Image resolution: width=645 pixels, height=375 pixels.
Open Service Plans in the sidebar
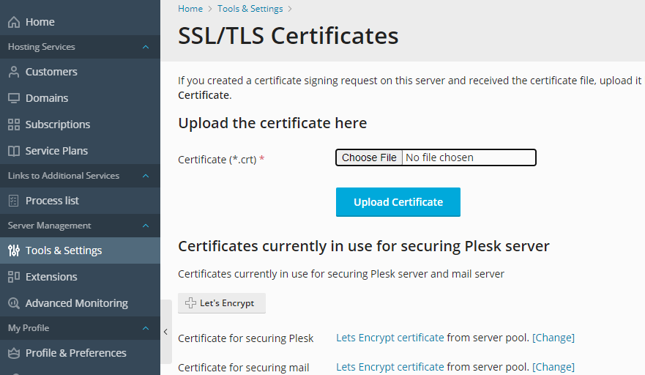click(81, 151)
